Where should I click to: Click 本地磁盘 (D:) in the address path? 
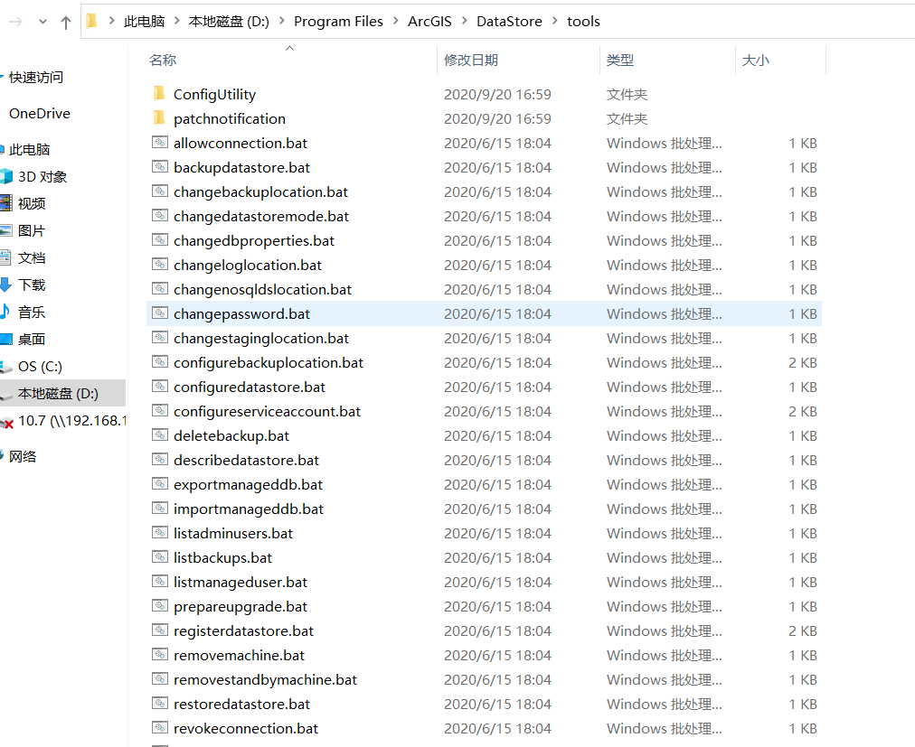tap(232, 21)
